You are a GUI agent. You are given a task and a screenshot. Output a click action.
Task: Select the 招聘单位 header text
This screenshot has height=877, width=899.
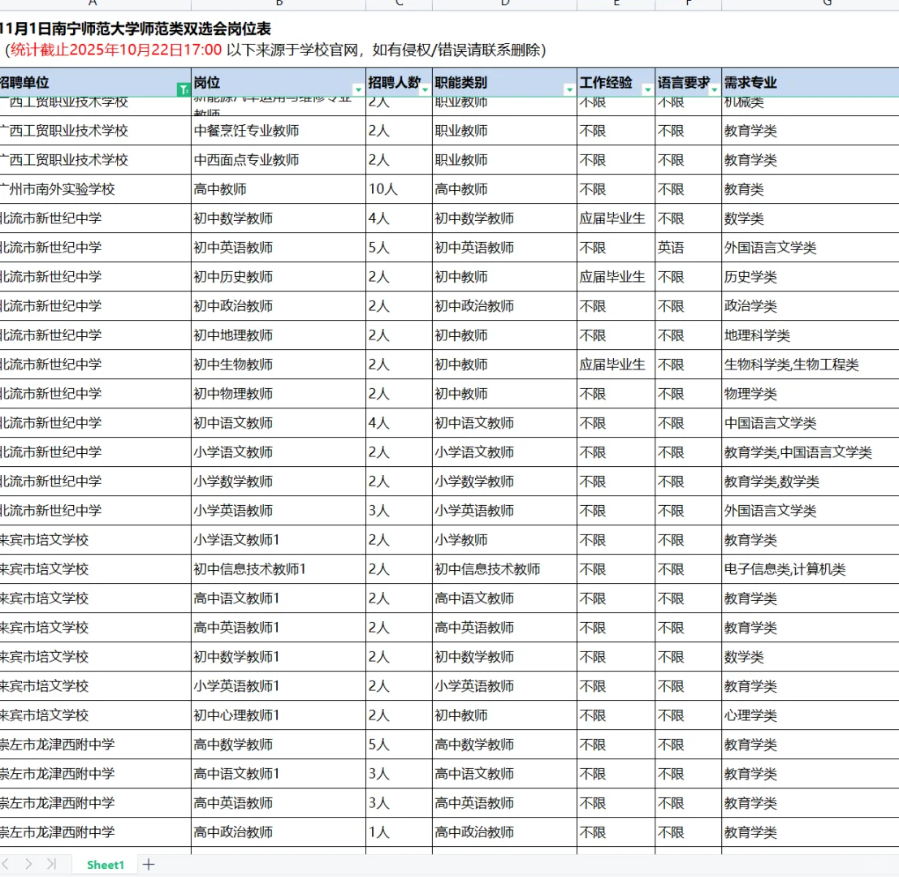tap(24, 83)
